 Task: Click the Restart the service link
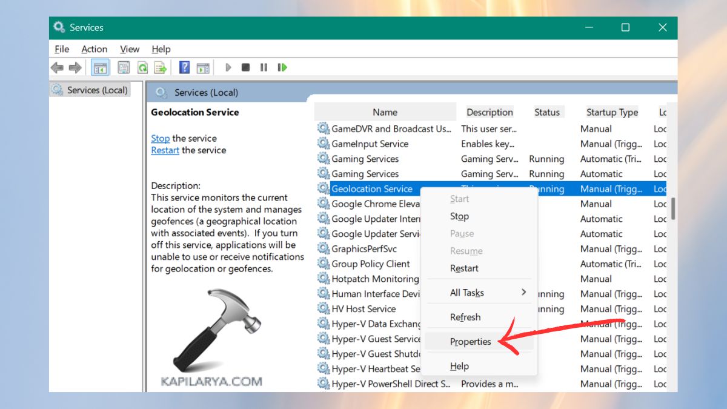(165, 150)
